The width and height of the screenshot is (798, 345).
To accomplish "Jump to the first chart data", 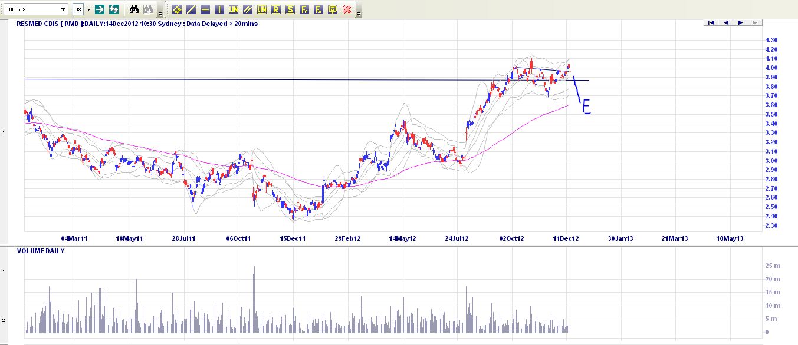I will [x=711, y=22].
